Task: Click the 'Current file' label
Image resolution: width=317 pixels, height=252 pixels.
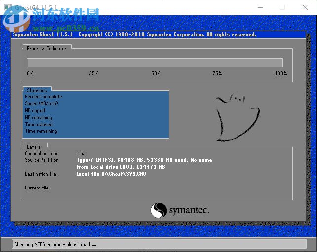Action: (37, 188)
